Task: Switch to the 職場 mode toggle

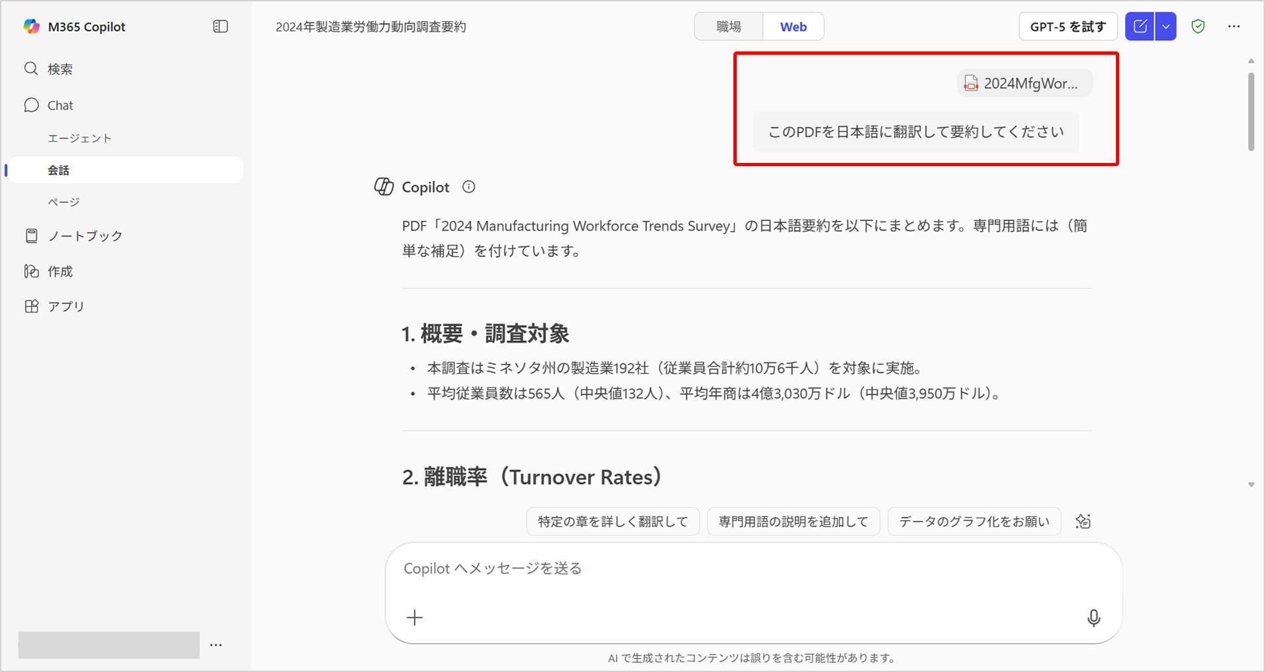Action: tap(729, 27)
